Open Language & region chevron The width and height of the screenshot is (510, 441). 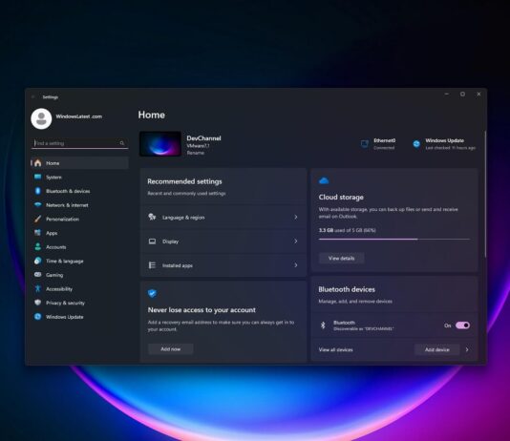[296, 217]
